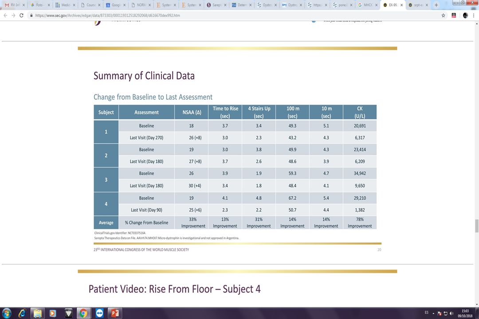Show hidden system tray icons

433,314
